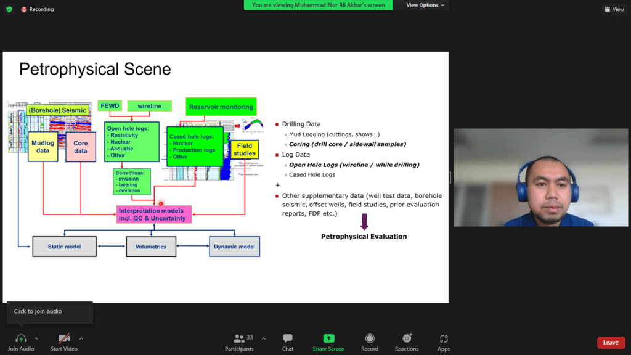Open the Apps panel
This screenshot has height=355, width=631.
(x=444, y=338)
